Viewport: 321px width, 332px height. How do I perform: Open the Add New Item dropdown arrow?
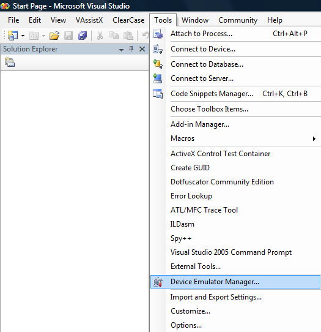[43, 36]
